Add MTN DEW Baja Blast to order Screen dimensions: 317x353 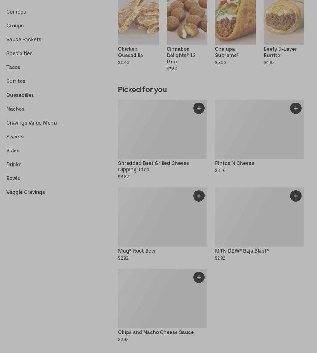click(x=296, y=196)
